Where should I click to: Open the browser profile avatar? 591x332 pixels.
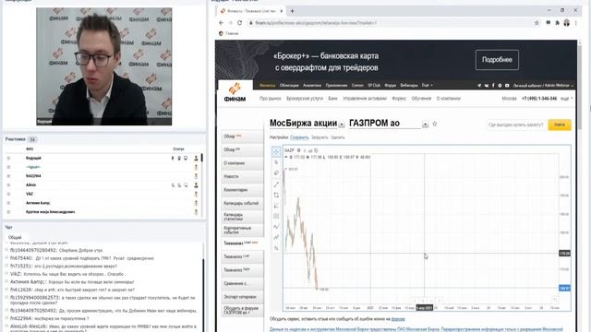click(x=566, y=22)
